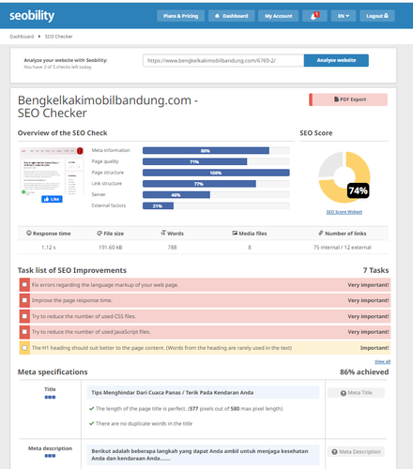Viewport: 413px width, 469px height.
Task: Click the page title text box
Action: [x=203, y=392]
